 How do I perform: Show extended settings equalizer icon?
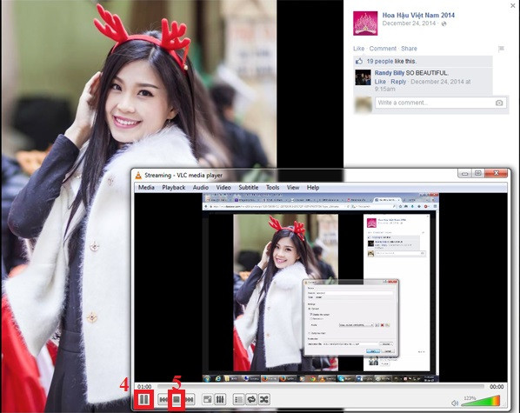point(220,400)
